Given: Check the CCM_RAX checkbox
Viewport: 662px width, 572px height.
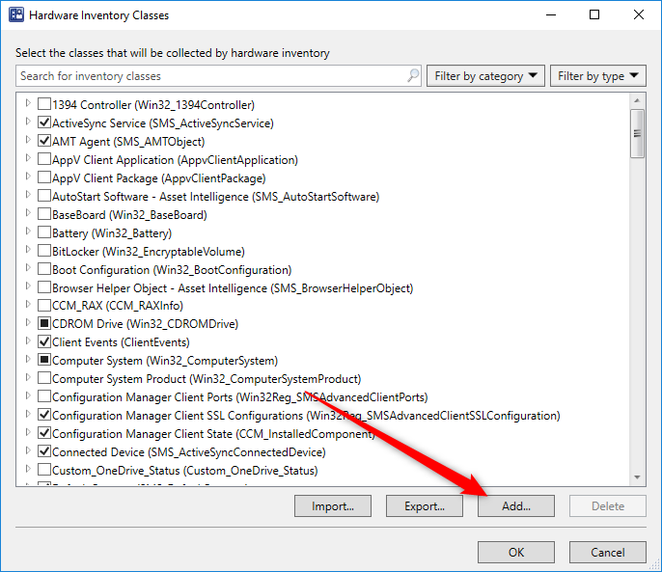Looking at the screenshot, I should [44, 305].
